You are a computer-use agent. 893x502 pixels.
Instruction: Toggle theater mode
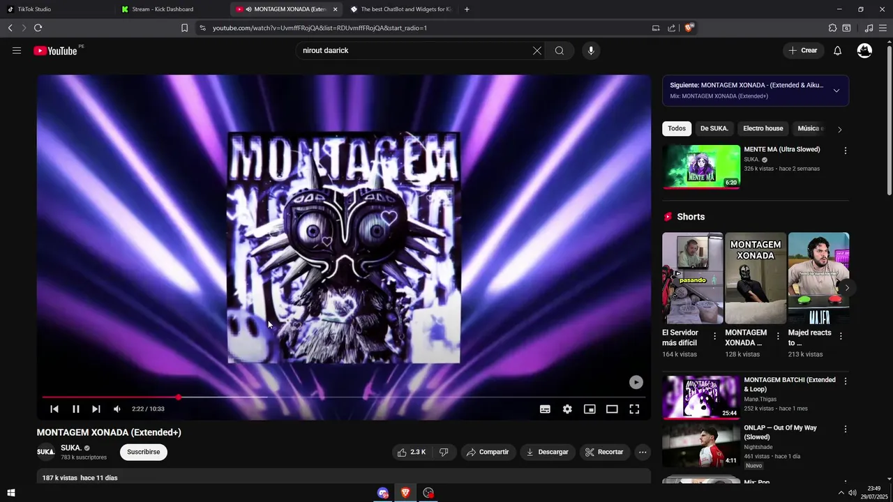pos(612,409)
